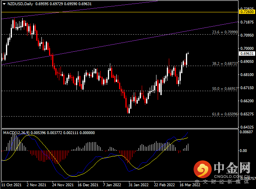Select the yellow 0.72600 price label
Image resolution: width=256 pixels, height=189 pixels.
point(247,12)
